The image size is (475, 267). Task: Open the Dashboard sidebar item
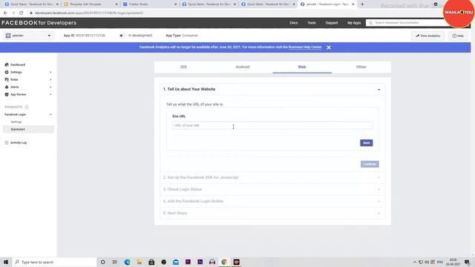coord(18,65)
